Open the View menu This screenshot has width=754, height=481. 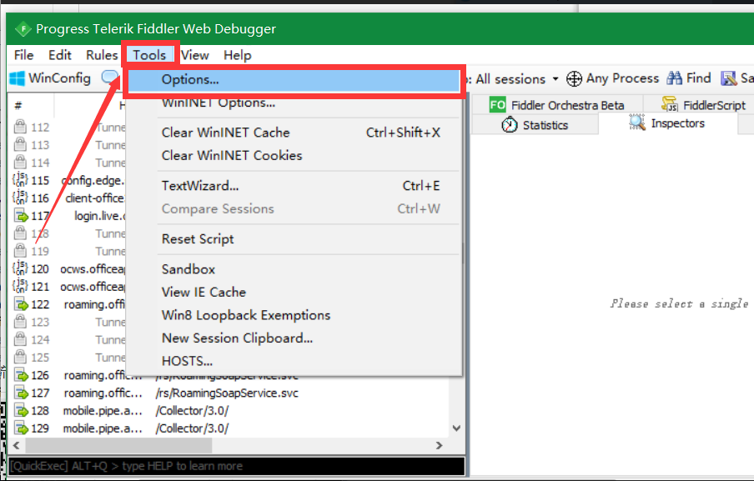(x=194, y=55)
